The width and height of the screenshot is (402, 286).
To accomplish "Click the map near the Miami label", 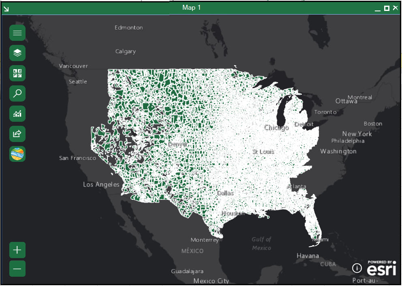I will [320, 239].
